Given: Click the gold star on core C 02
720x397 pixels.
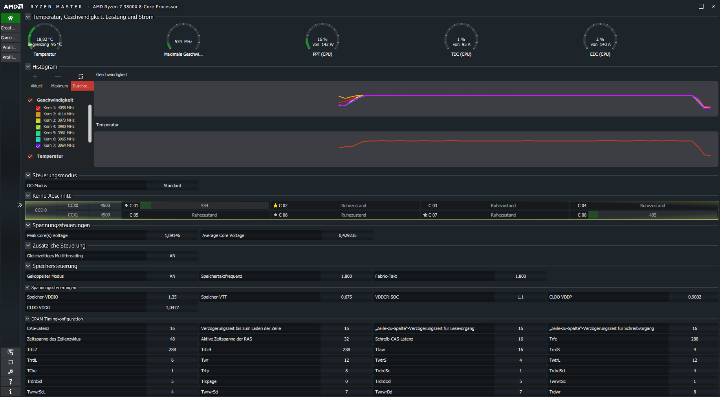Looking at the screenshot, I should 275,206.
